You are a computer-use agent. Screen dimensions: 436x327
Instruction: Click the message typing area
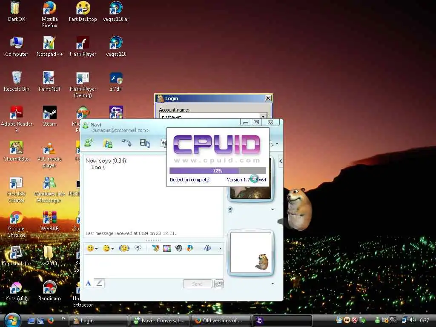pos(153,266)
